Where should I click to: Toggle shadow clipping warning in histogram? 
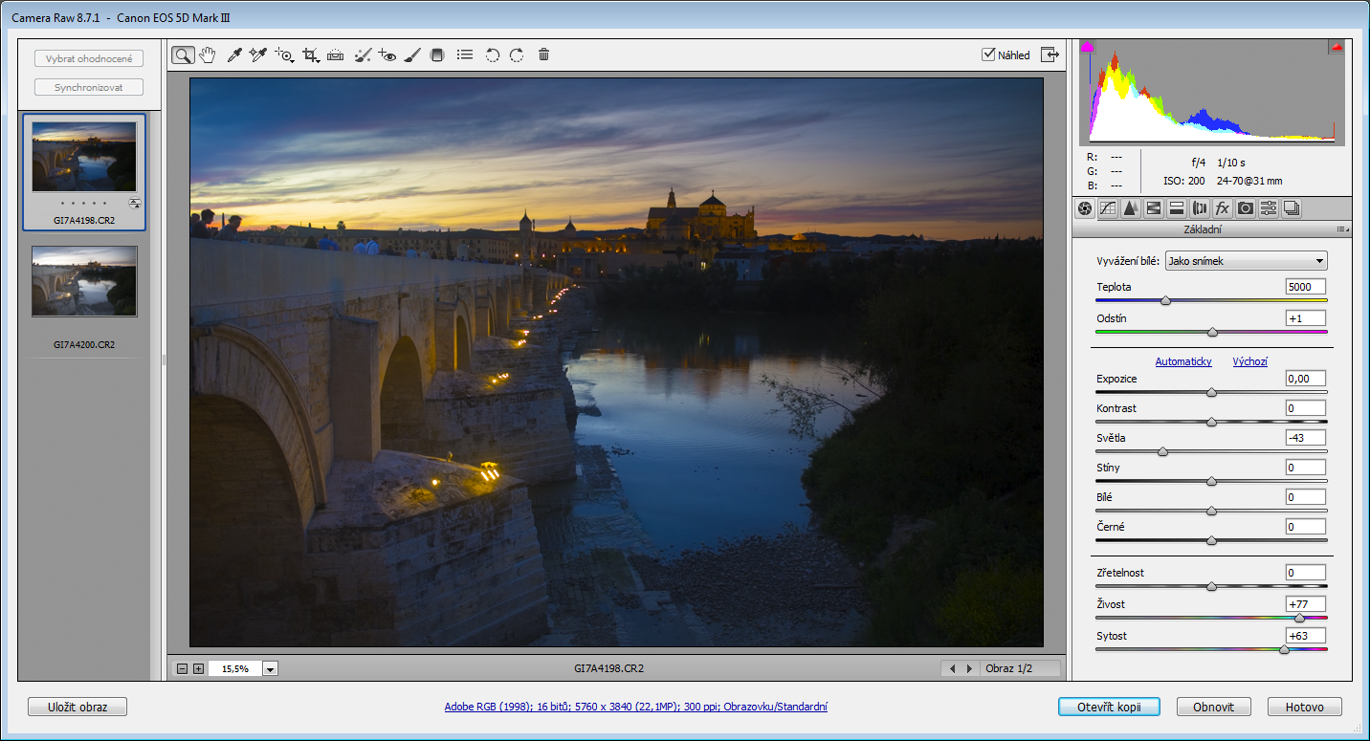point(1087,47)
